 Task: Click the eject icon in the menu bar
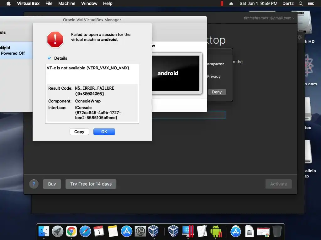pyautogui.click(x=231, y=3)
